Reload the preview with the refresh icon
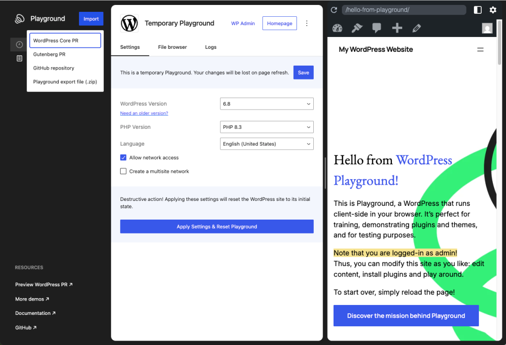 click(x=334, y=10)
